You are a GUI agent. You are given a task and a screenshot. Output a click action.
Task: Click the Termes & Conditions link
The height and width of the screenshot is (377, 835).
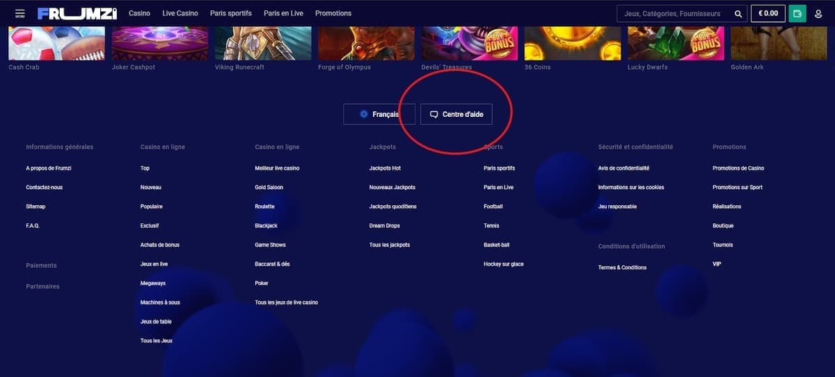coord(622,268)
